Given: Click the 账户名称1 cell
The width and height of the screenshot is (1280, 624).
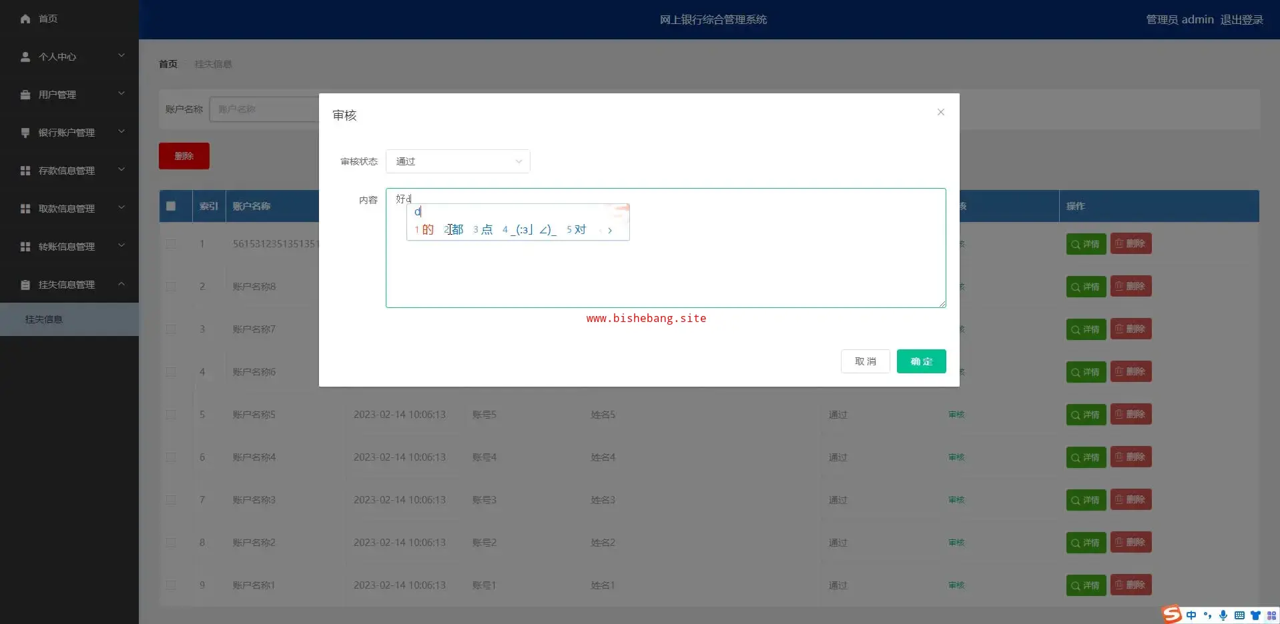Looking at the screenshot, I should tap(254, 585).
